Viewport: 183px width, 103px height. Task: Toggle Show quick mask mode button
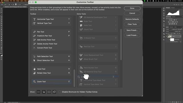(49, 92)
